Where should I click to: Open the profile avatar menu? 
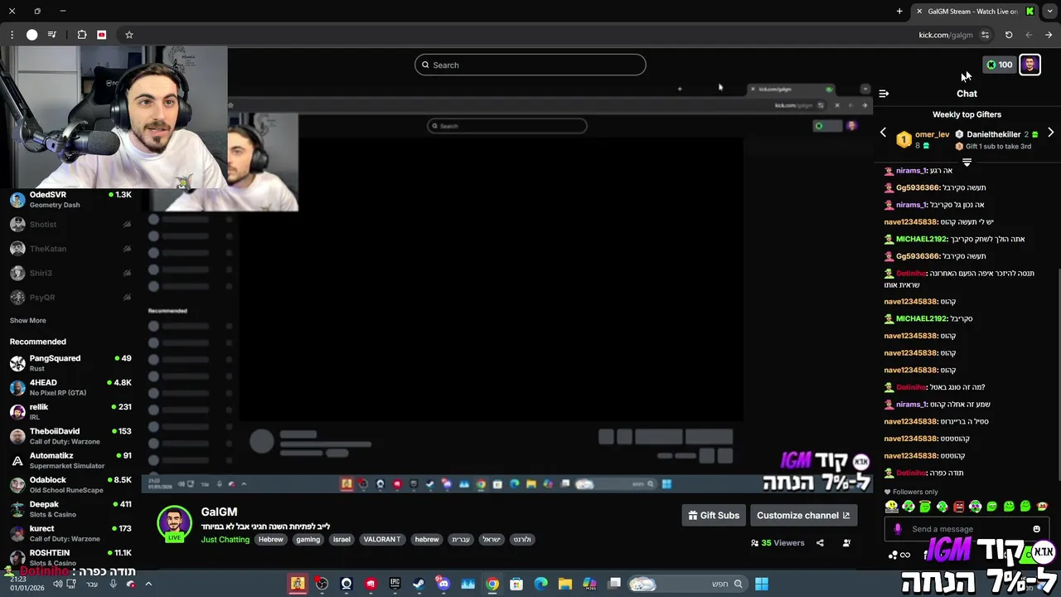coord(1030,65)
